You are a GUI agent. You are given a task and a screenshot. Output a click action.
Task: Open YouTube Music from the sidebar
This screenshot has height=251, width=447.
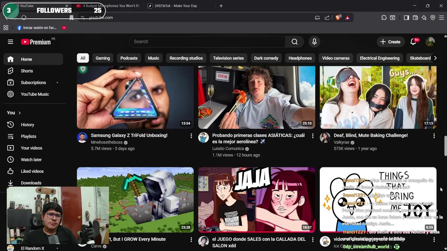(34, 94)
